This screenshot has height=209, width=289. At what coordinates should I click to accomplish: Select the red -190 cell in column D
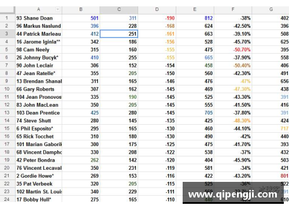(157, 18)
